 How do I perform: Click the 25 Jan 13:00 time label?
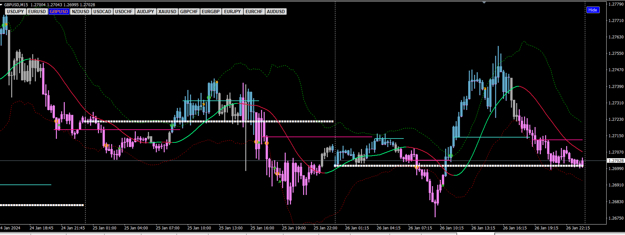pyautogui.click(x=231, y=228)
